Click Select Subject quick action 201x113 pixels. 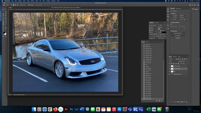point(178,35)
